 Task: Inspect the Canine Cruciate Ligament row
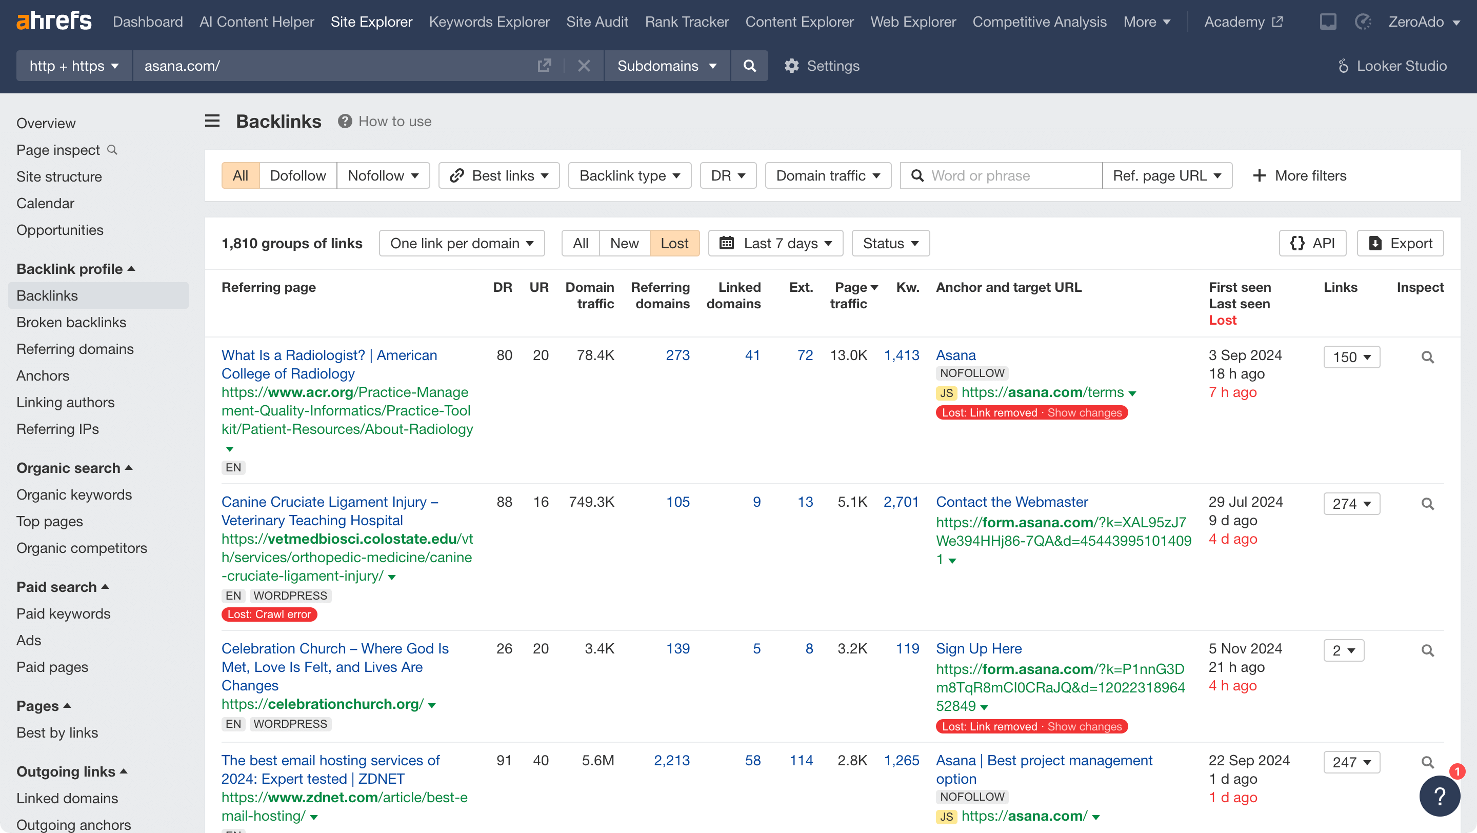point(1427,504)
